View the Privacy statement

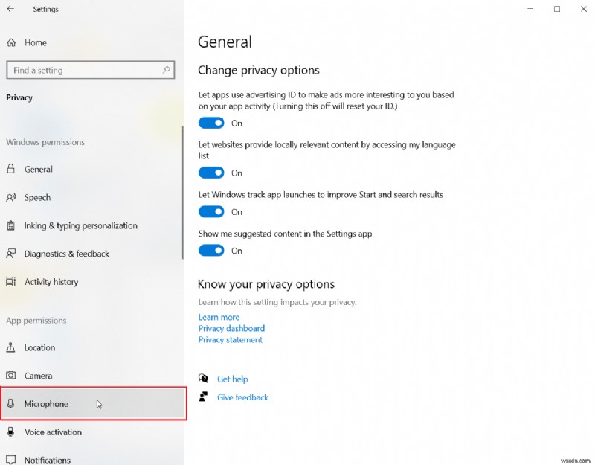229,339
